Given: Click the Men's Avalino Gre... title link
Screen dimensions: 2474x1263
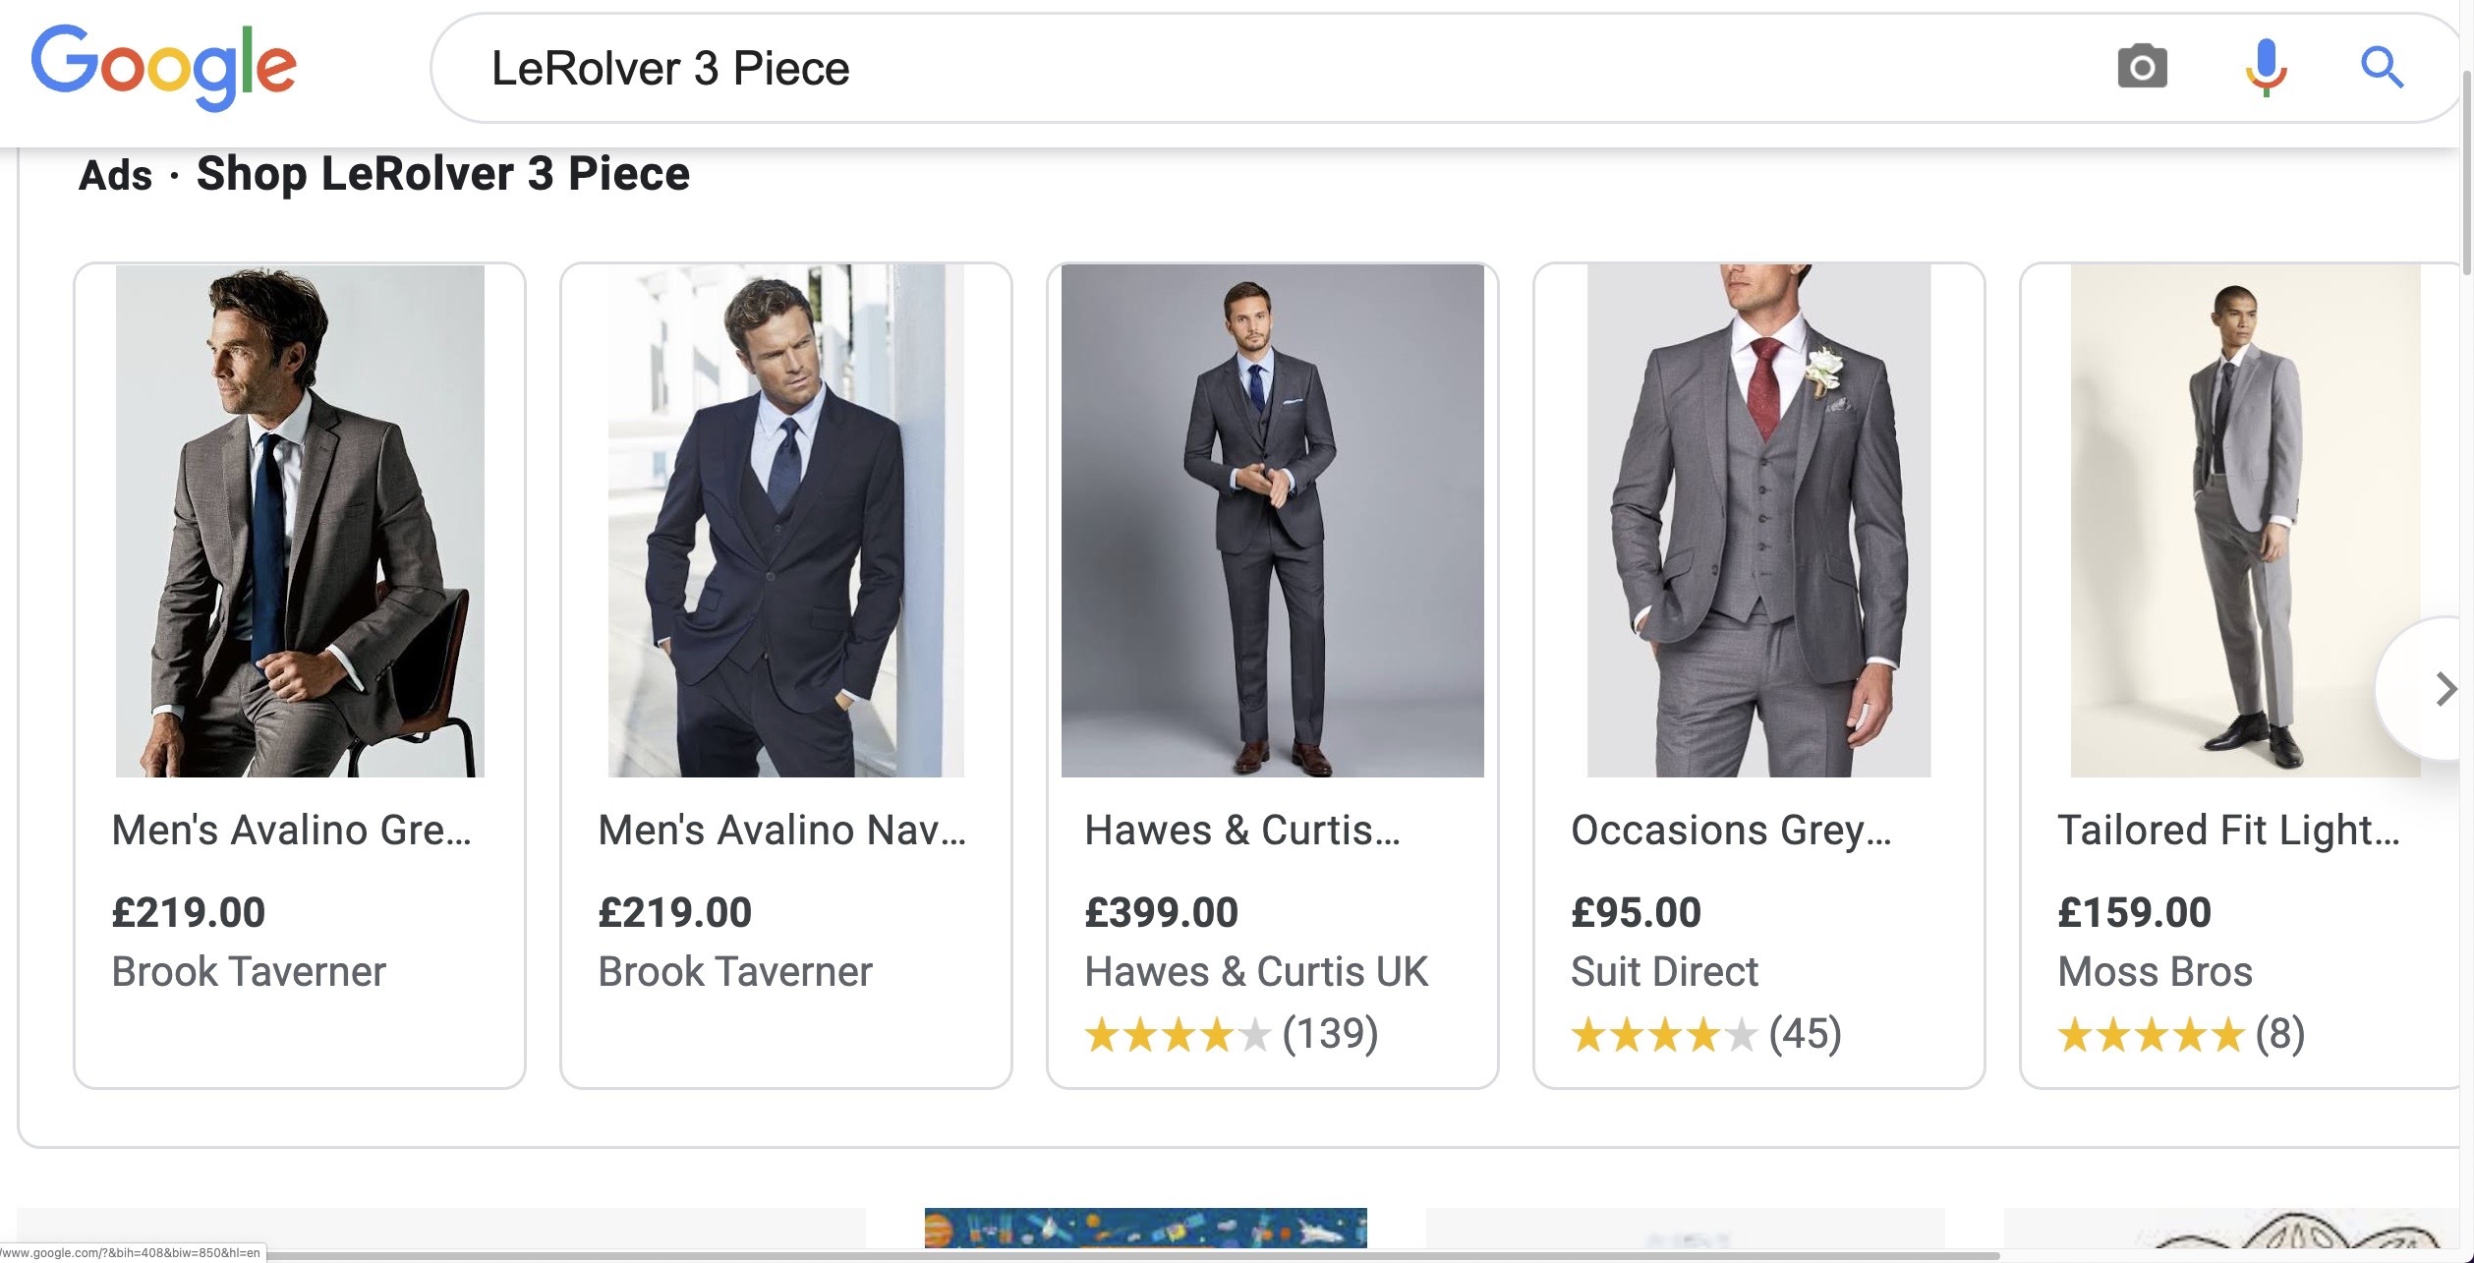Looking at the screenshot, I should [x=292, y=831].
